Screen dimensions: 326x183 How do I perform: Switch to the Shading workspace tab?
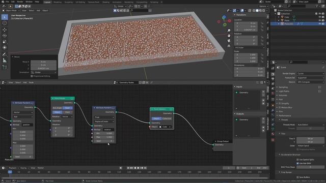105,2
